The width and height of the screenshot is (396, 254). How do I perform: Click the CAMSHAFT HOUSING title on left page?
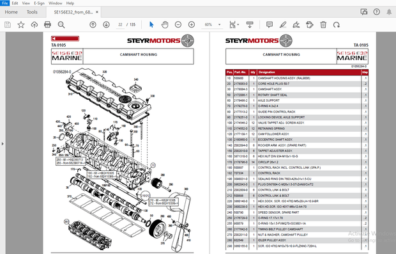[x=139, y=54]
